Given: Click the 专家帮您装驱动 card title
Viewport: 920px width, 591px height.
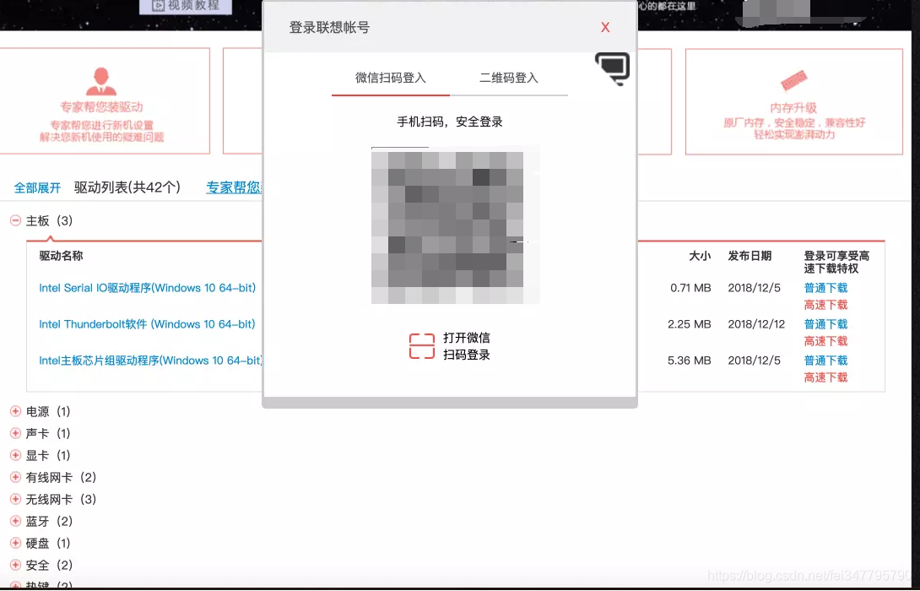Looking at the screenshot, I should point(101,107).
